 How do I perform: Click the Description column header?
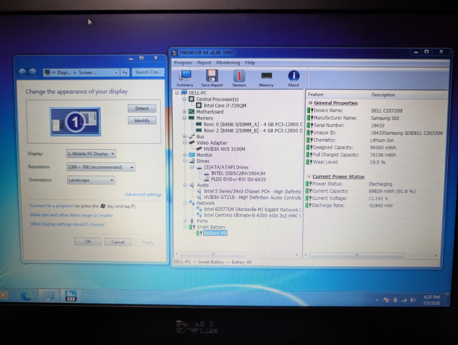coord(383,95)
